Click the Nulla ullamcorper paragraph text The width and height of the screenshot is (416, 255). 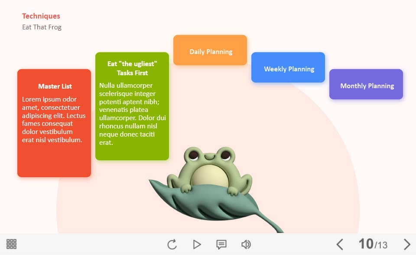133,114
